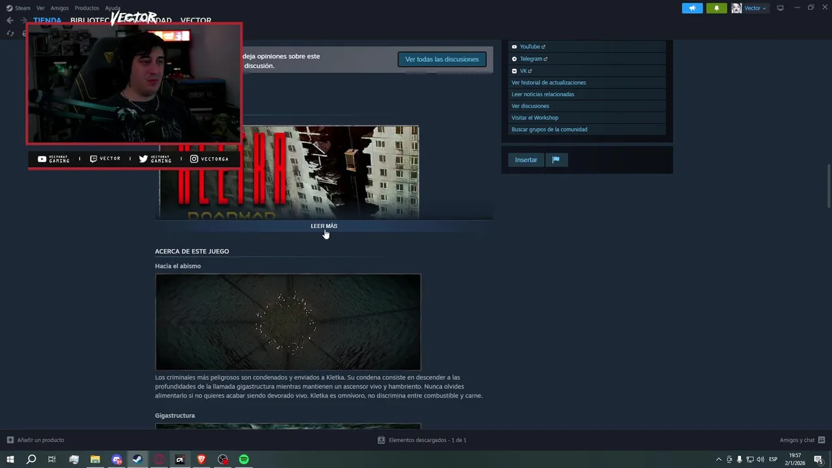832x468 pixels.
Task: Open the VECTOR profile tab
Action: tap(196, 20)
